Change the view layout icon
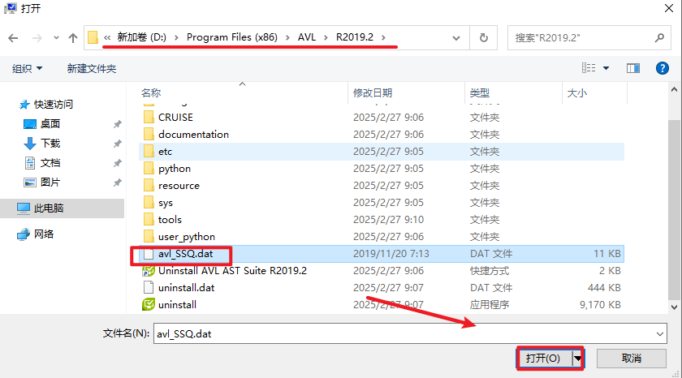 (589, 68)
